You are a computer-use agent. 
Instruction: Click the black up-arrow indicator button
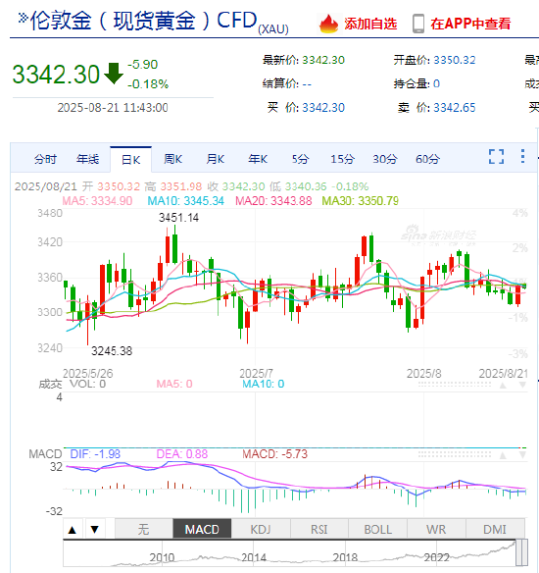click(x=73, y=529)
